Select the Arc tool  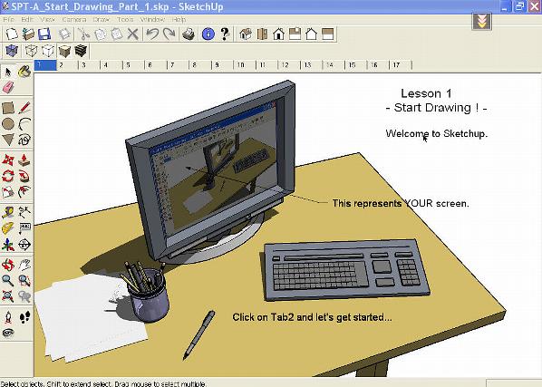[x=24, y=123]
